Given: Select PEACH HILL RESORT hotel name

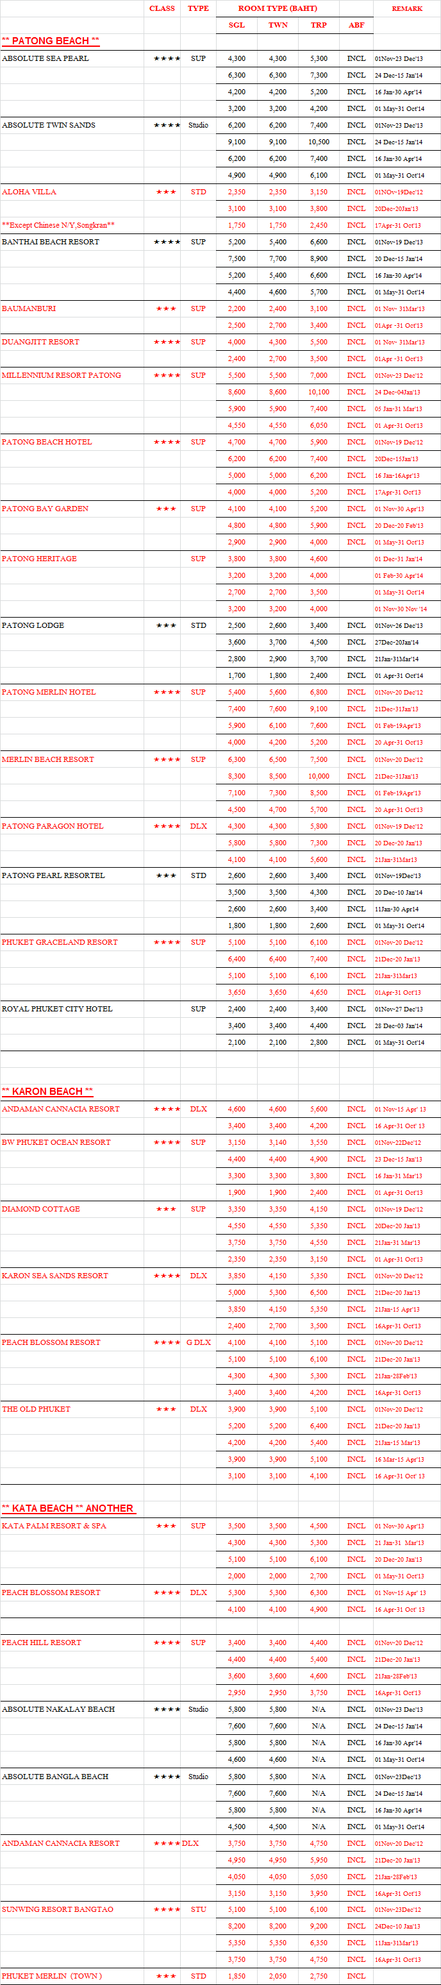Looking at the screenshot, I should pos(41,1642).
